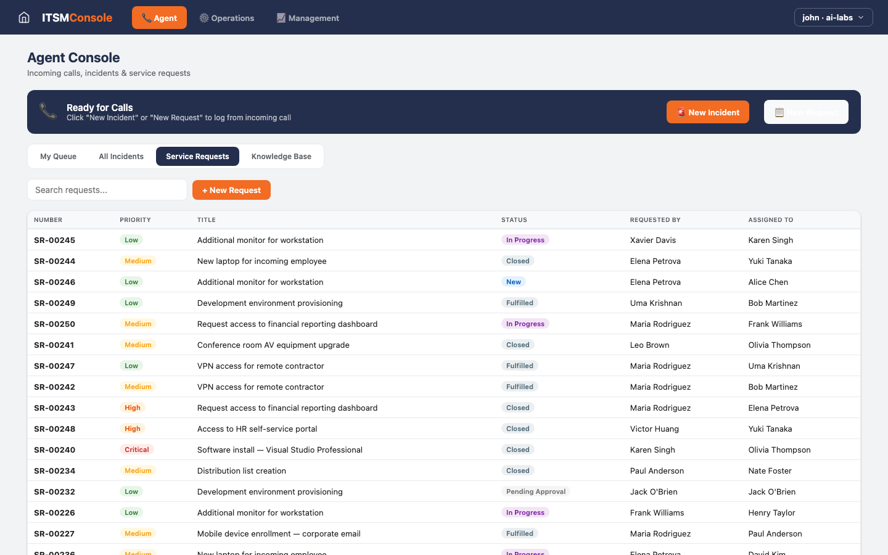
Task: Click the ITSMConsole logo
Action: click(76, 17)
